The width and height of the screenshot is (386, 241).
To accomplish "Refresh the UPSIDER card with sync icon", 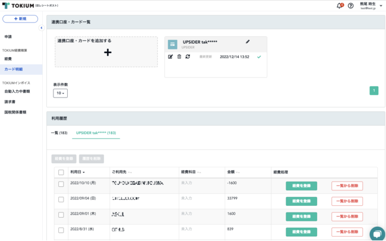I will pos(188,57).
